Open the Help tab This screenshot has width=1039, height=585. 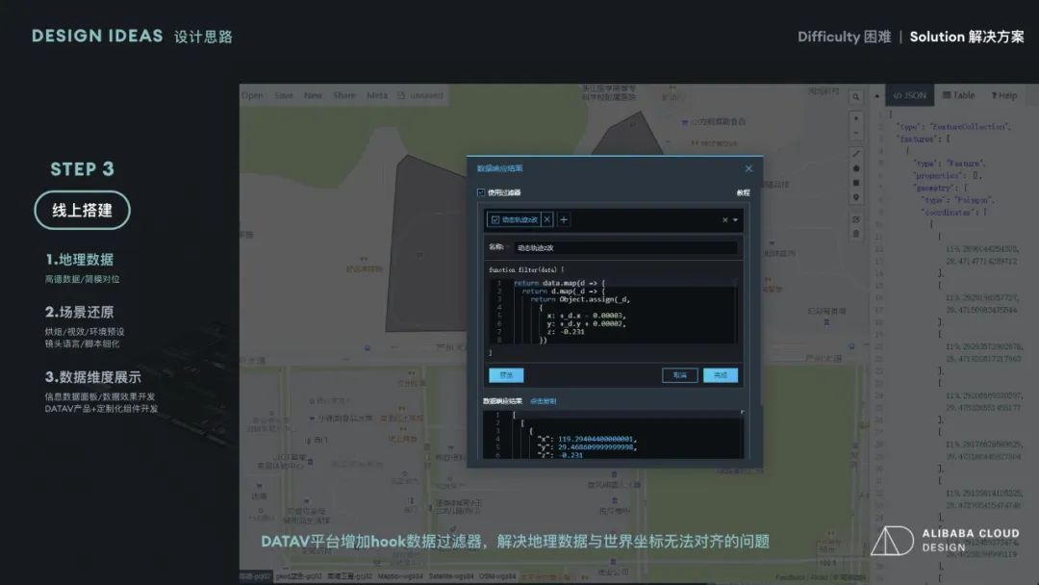pyautogui.click(x=1003, y=95)
